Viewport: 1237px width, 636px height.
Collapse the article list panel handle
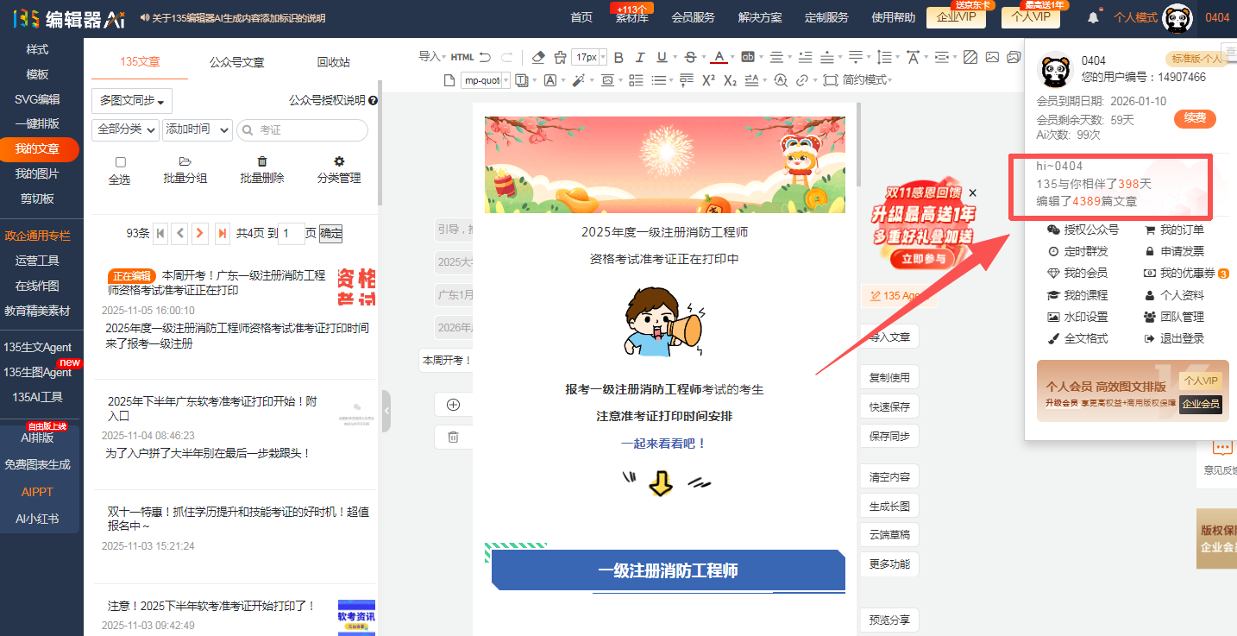(386, 411)
